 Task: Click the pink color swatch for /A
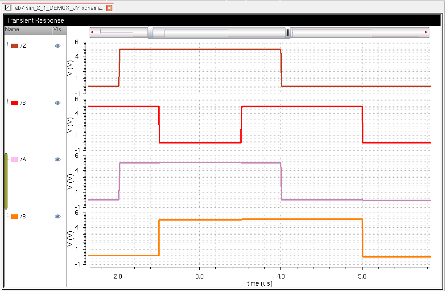[x=14, y=160]
